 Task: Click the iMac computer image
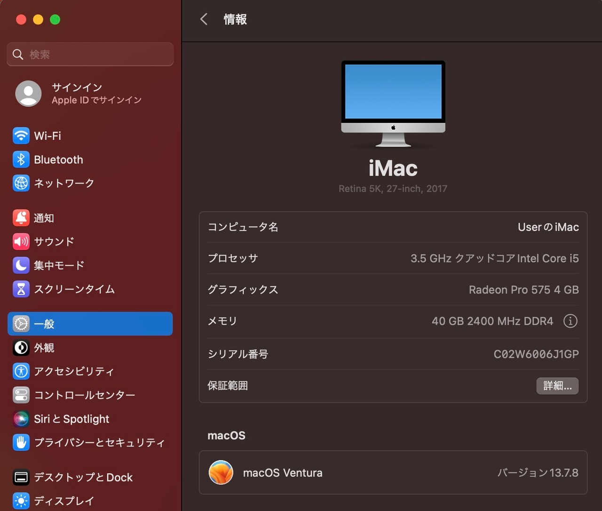[393, 104]
